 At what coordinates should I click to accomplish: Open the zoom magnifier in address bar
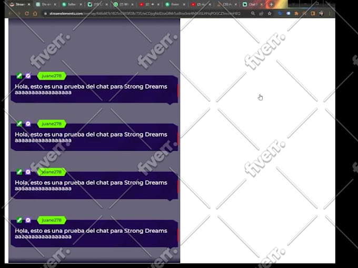click(x=253, y=14)
